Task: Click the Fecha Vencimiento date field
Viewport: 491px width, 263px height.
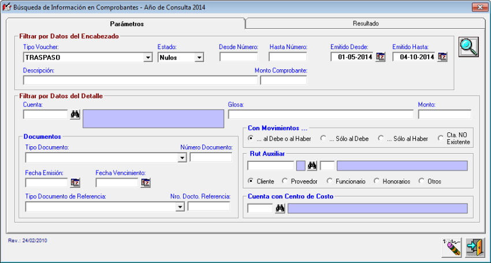Action: pos(117,183)
